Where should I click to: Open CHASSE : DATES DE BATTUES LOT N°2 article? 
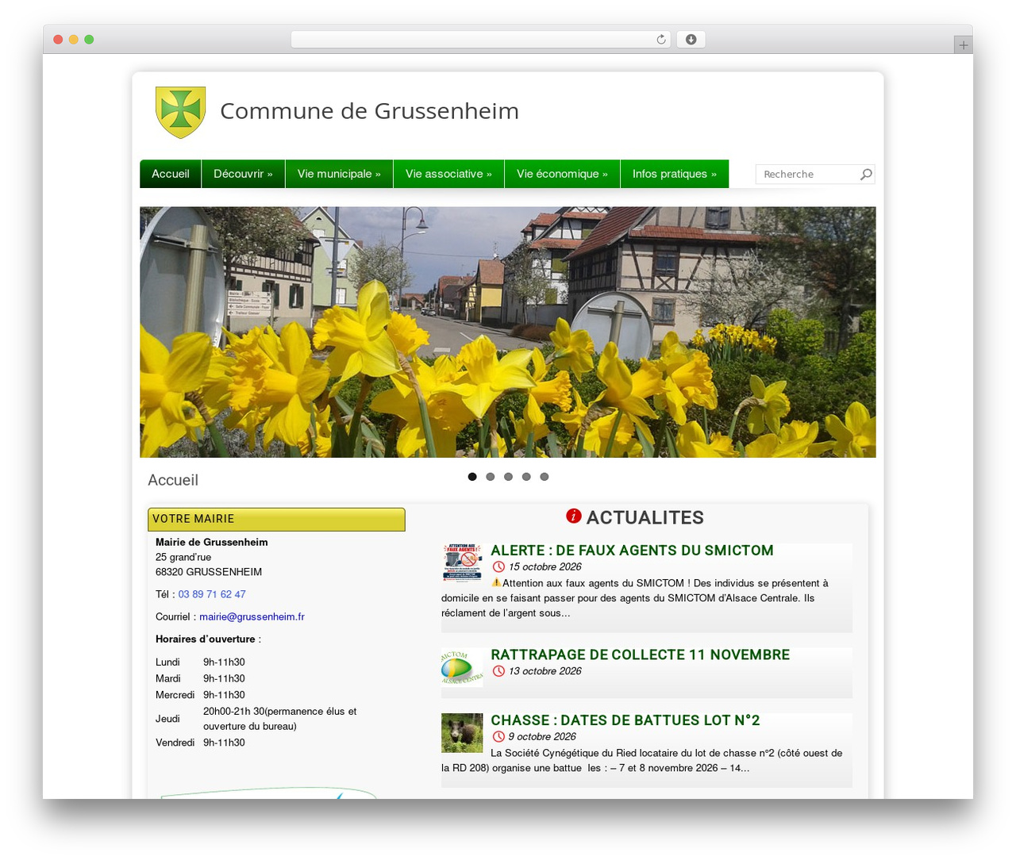(x=625, y=720)
